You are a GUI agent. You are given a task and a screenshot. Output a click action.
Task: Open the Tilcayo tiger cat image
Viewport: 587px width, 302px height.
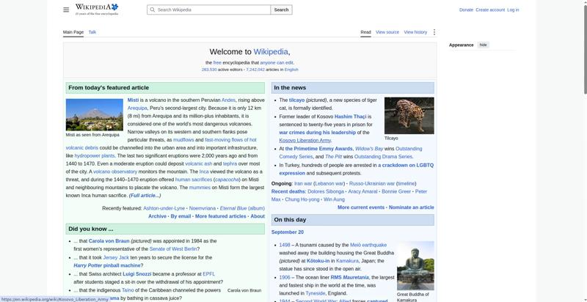click(409, 116)
